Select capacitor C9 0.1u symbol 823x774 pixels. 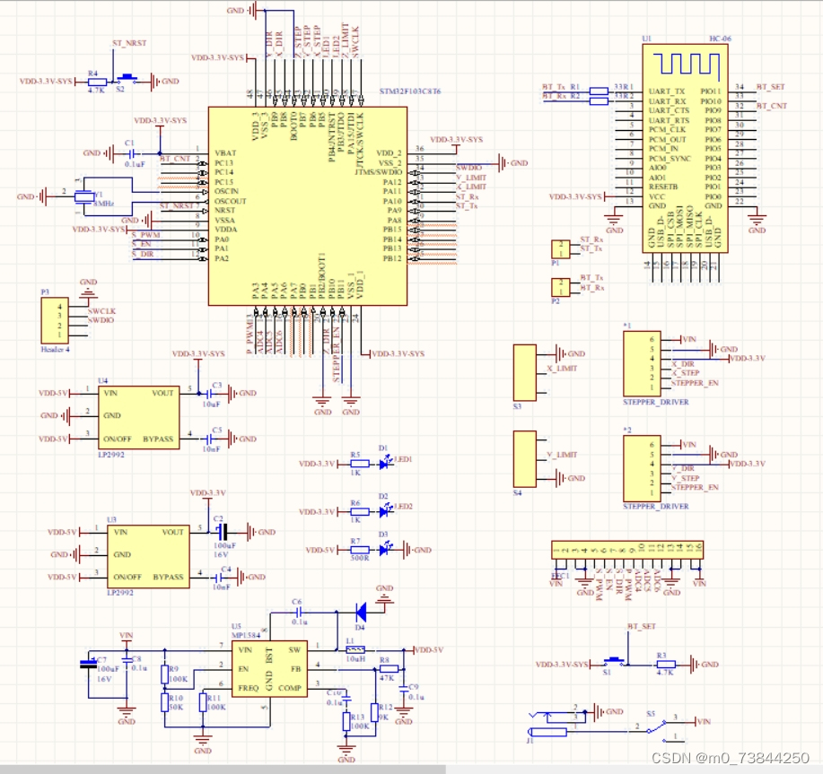pyautogui.click(x=404, y=690)
